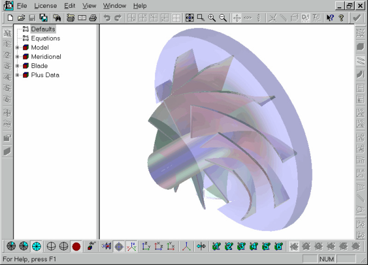Open the Window menu

point(114,5)
